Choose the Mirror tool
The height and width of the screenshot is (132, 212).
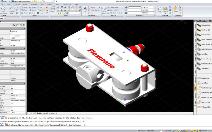[33, 10]
